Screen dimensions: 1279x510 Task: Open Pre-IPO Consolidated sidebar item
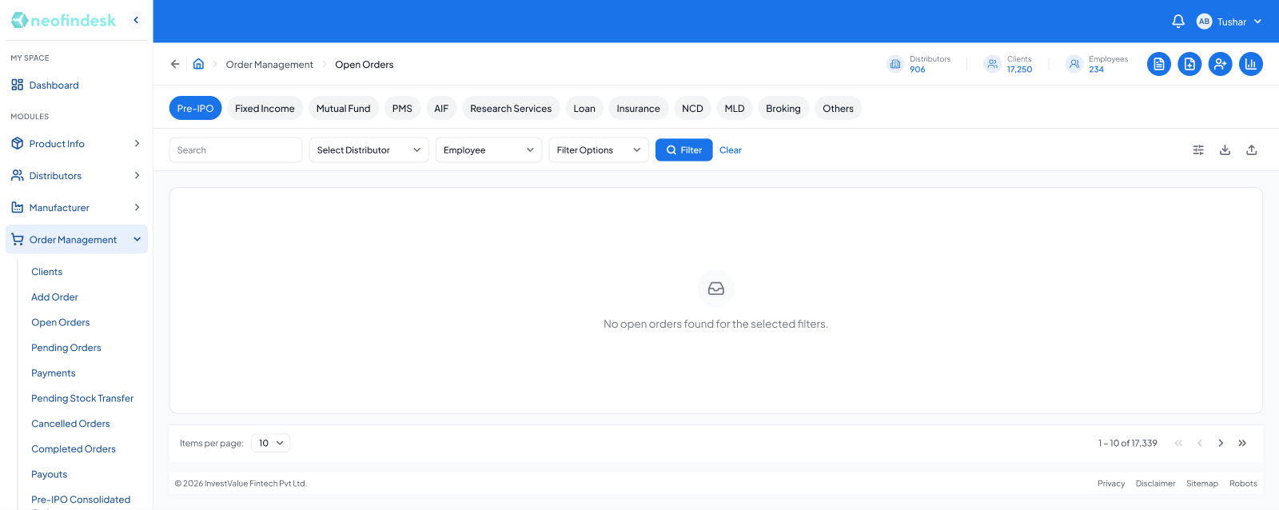pyautogui.click(x=81, y=500)
